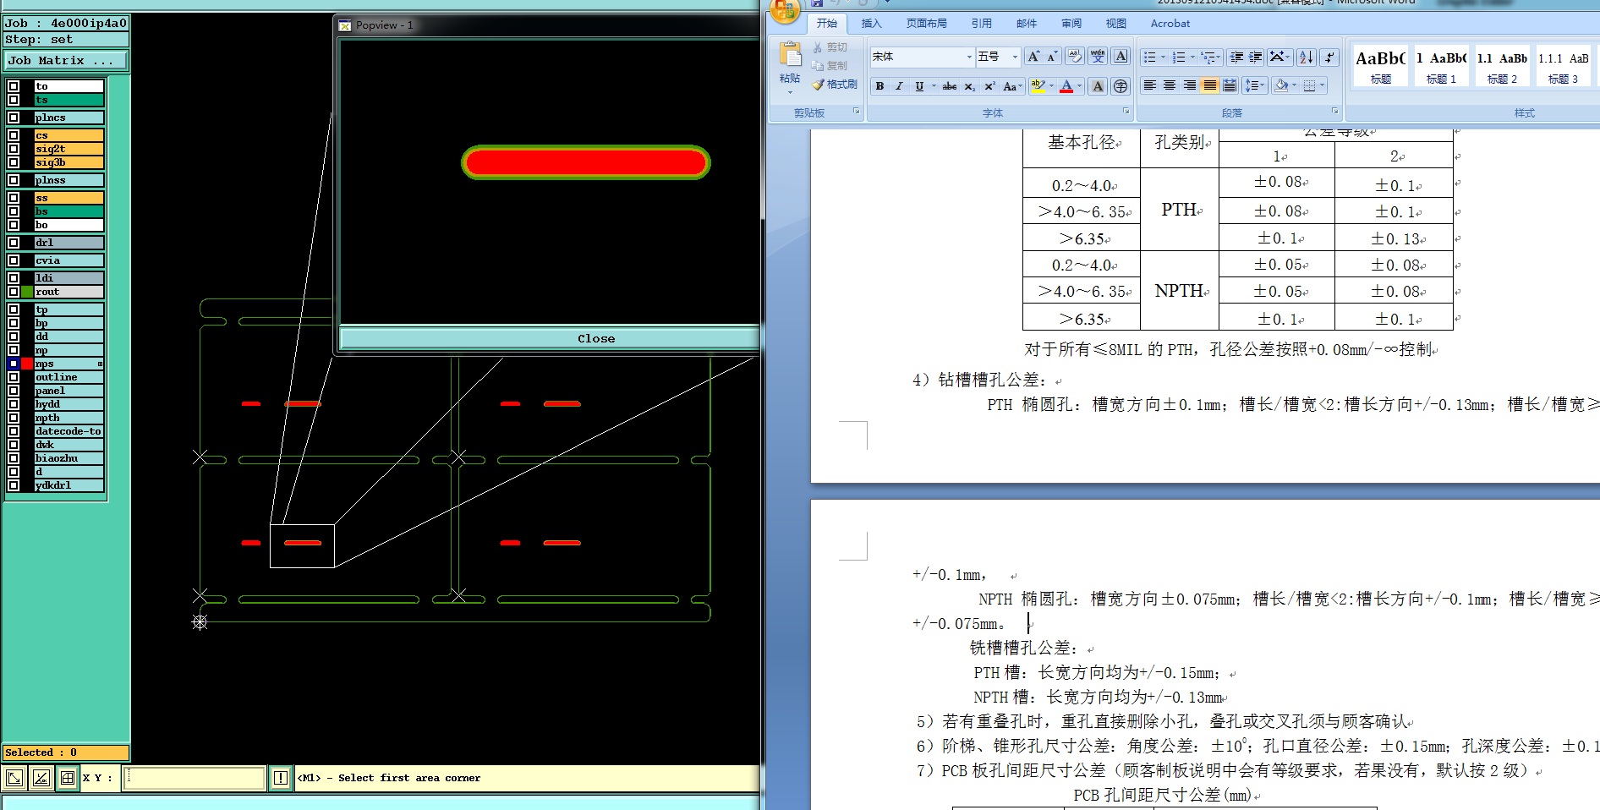Click the Decrease Indent icon
This screenshot has height=810, width=1600.
pyautogui.click(x=1236, y=57)
